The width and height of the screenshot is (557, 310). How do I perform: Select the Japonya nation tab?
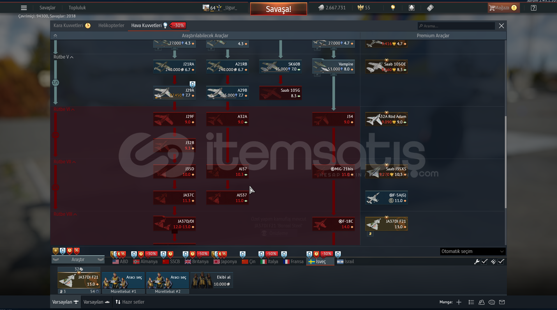pyautogui.click(x=225, y=262)
